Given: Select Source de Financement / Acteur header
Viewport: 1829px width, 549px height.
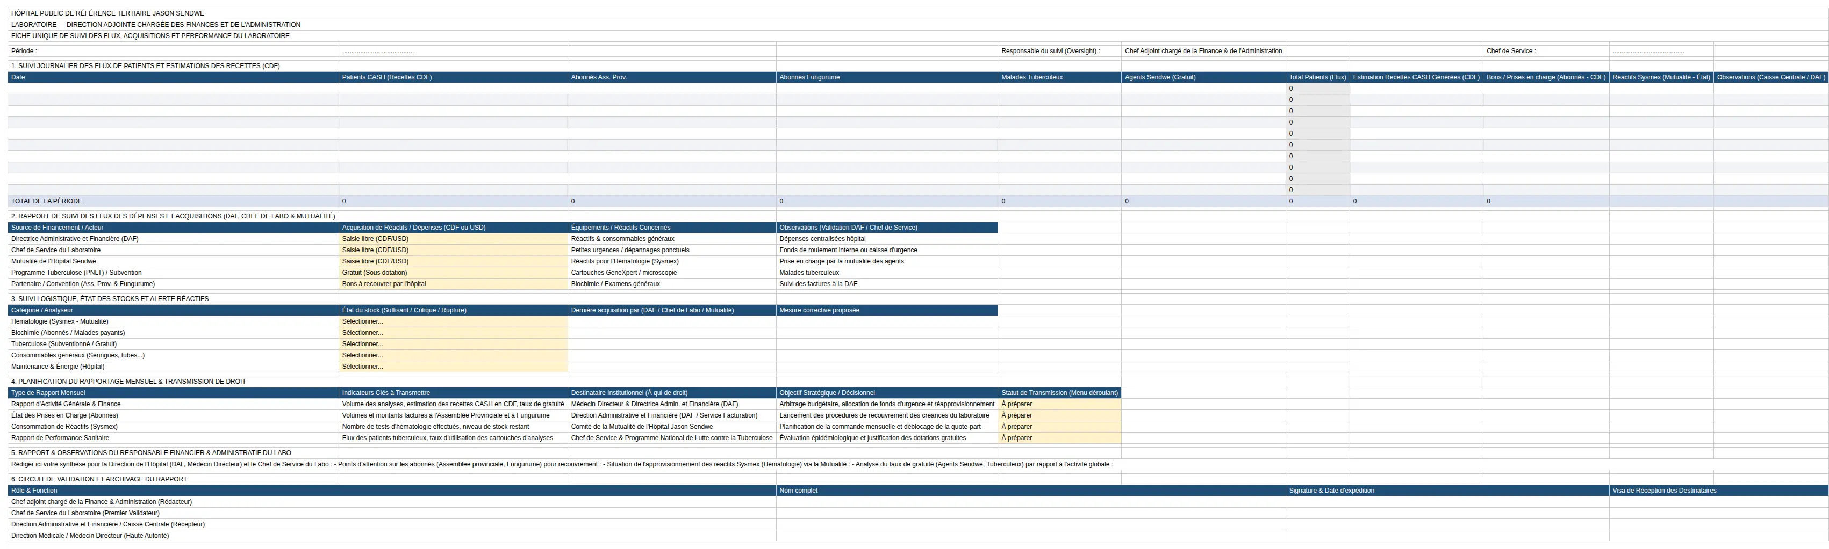Looking at the screenshot, I should [173, 228].
